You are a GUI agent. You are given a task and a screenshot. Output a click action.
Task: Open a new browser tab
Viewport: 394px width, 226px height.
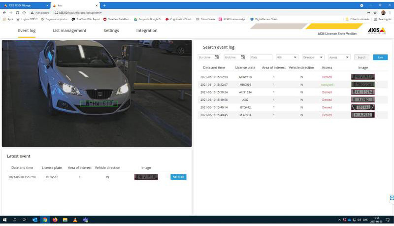[104, 5]
